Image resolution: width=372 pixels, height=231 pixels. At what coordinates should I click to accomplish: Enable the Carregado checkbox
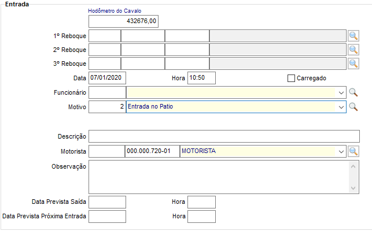[292, 79]
